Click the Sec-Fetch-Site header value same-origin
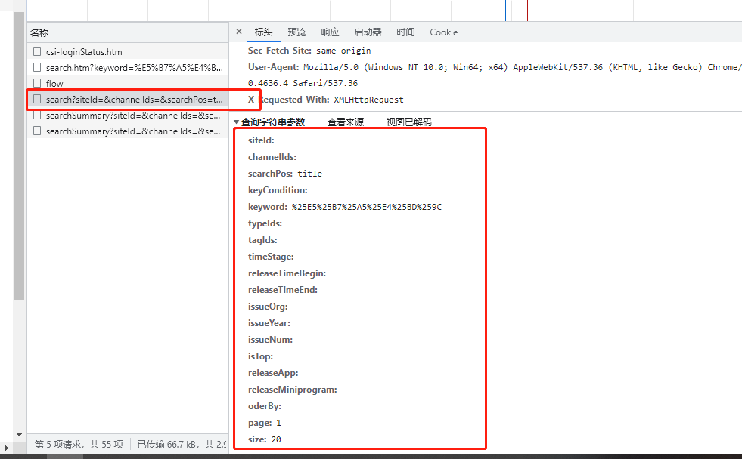This screenshot has width=742, height=459. pyautogui.click(x=343, y=51)
